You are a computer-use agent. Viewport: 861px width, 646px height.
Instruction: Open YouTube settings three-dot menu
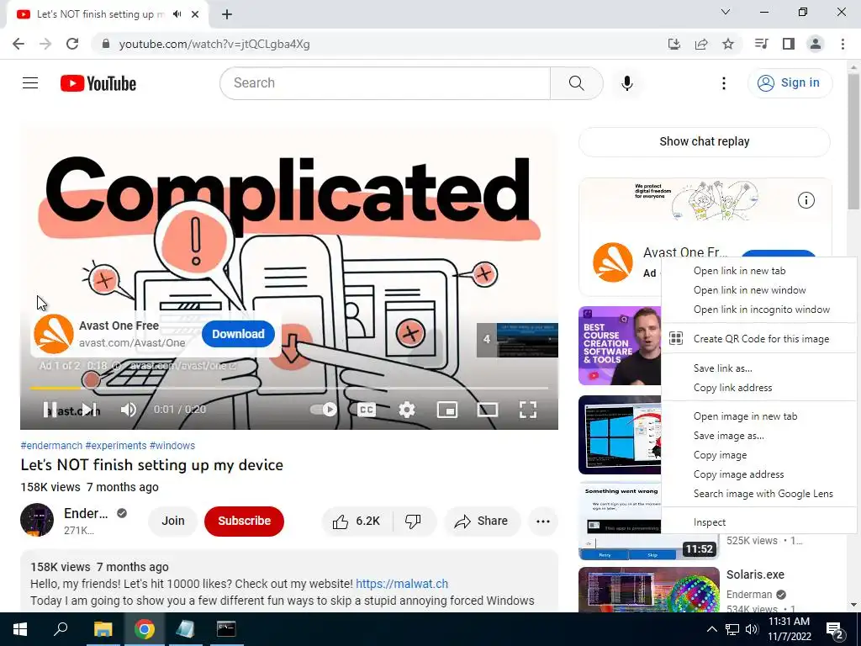[x=724, y=83]
